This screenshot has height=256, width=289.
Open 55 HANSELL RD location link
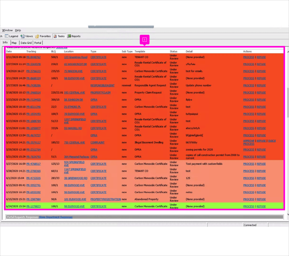(x=73, y=128)
